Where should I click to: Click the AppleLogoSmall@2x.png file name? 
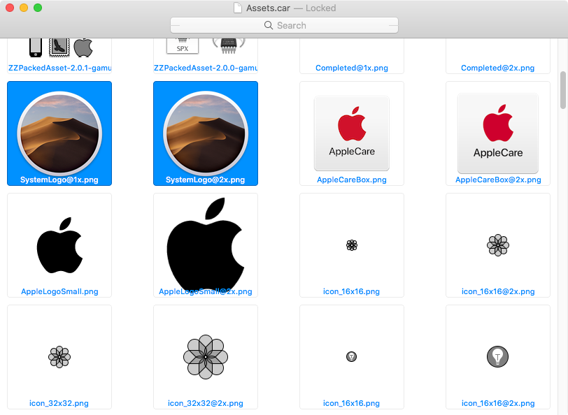click(206, 291)
